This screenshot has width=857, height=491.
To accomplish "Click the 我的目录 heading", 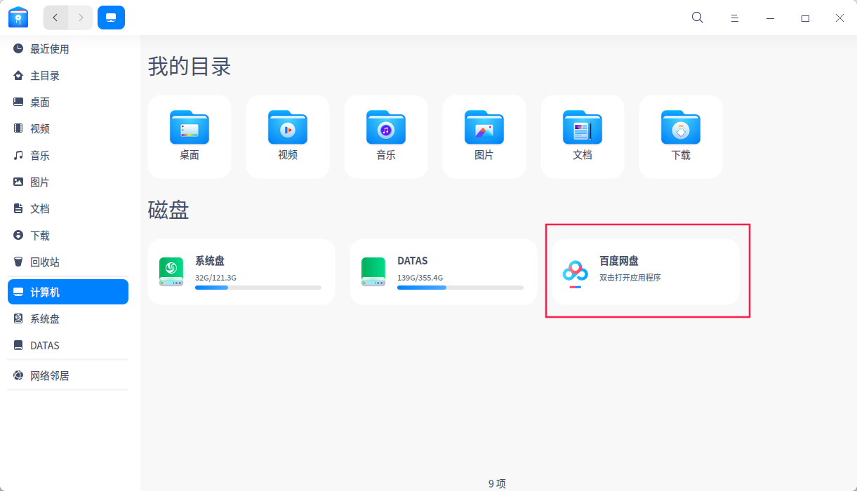I will [x=190, y=67].
